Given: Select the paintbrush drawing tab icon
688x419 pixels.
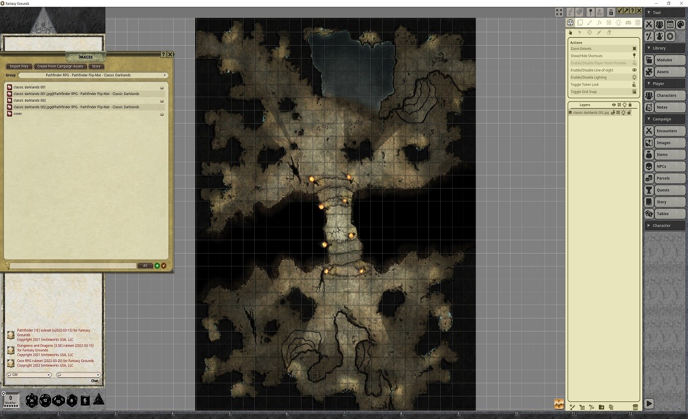Looking at the screenshot, I should click(x=590, y=23).
